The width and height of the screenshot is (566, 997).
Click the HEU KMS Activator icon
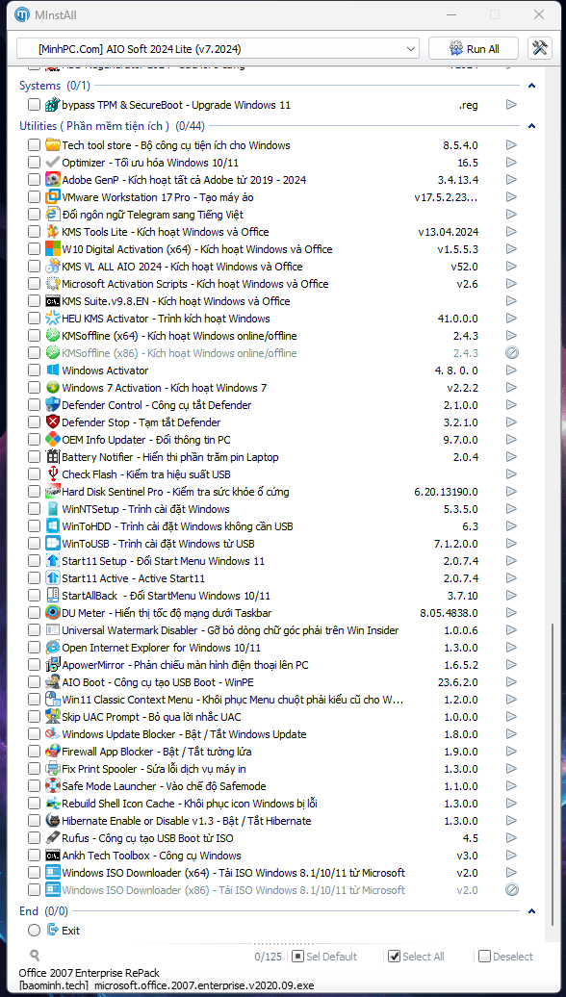(53, 318)
